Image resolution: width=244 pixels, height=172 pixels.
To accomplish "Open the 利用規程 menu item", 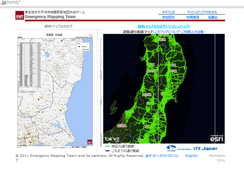I will [193, 17].
